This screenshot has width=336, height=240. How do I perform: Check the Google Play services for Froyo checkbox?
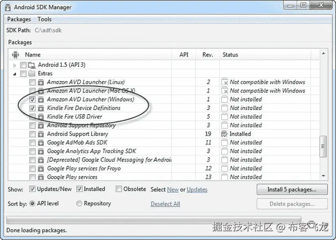click(32, 169)
